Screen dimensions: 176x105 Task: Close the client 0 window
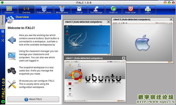pyautogui.click(x=171, y=20)
